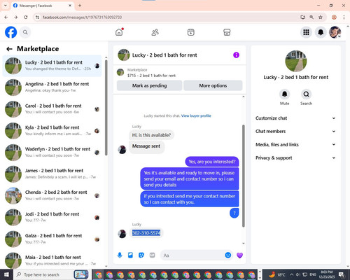The height and width of the screenshot is (280, 350).
Task: Attach a file using photo icon
Action: click(130, 255)
